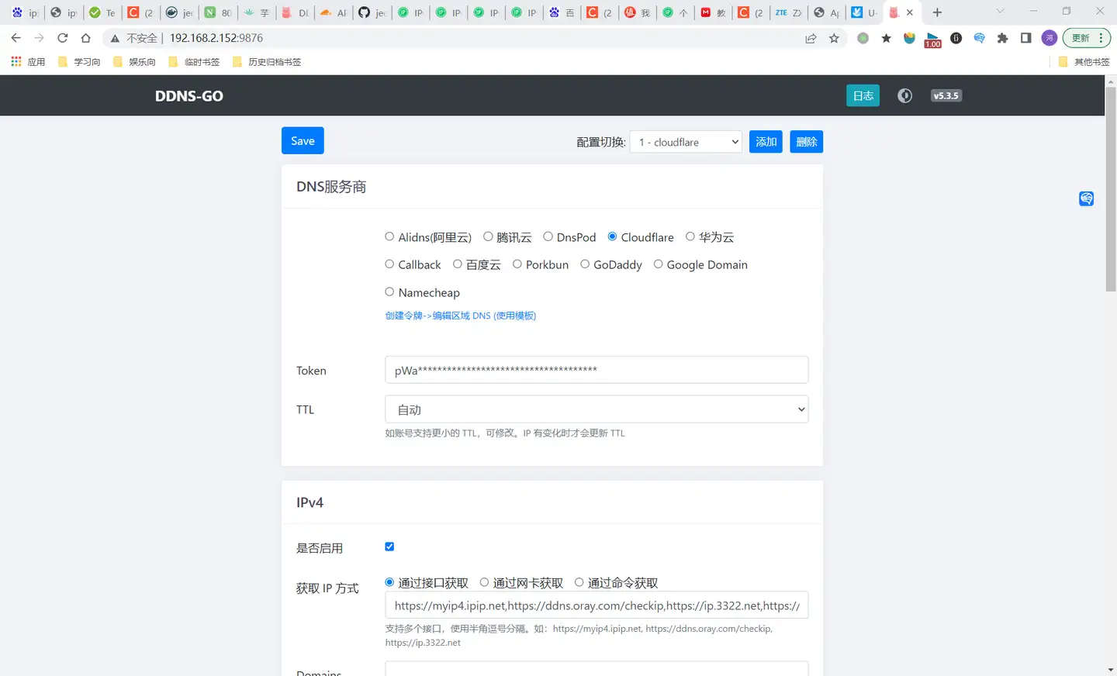Open the grey-green circle extension icon

click(x=863, y=38)
